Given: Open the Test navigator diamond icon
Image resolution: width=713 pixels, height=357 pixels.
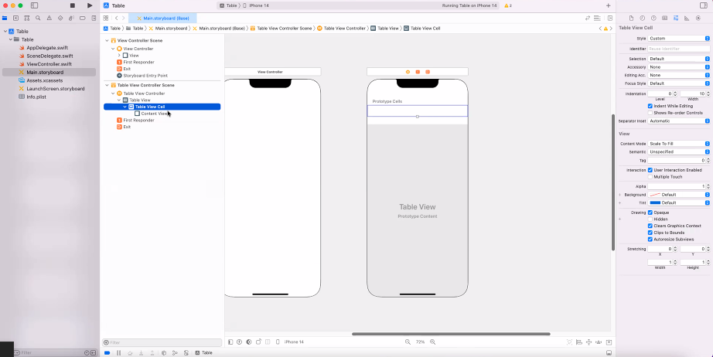Looking at the screenshot, I should tap(60, 19).
